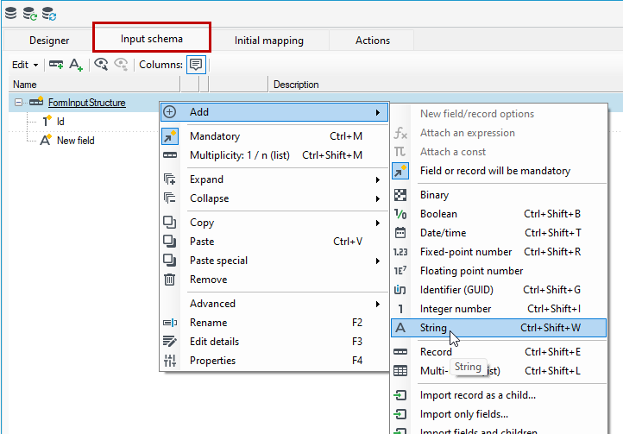Viewport: 623px width, 434px height.
Task: Add a Fixed-point number field
Action: [499, 252]
